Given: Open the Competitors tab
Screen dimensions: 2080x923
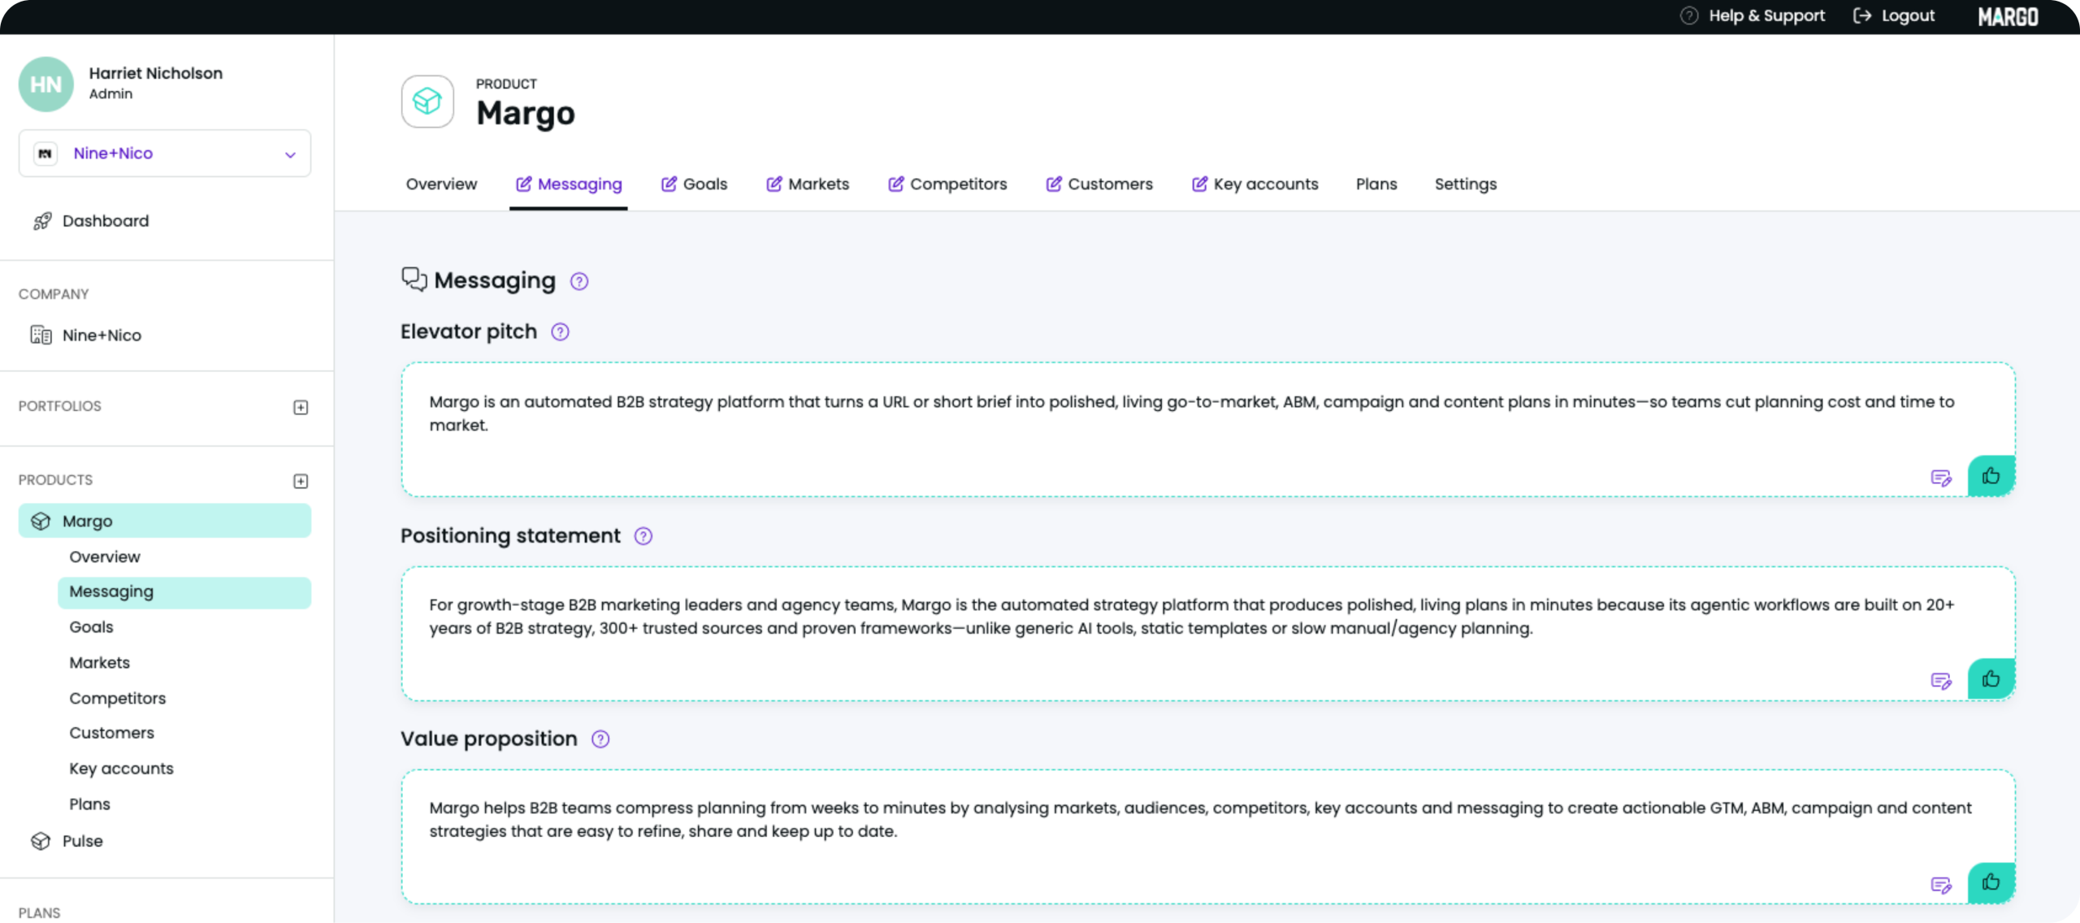Looking at the screenshot, I should pyautogui.click(x=947, y=184).
